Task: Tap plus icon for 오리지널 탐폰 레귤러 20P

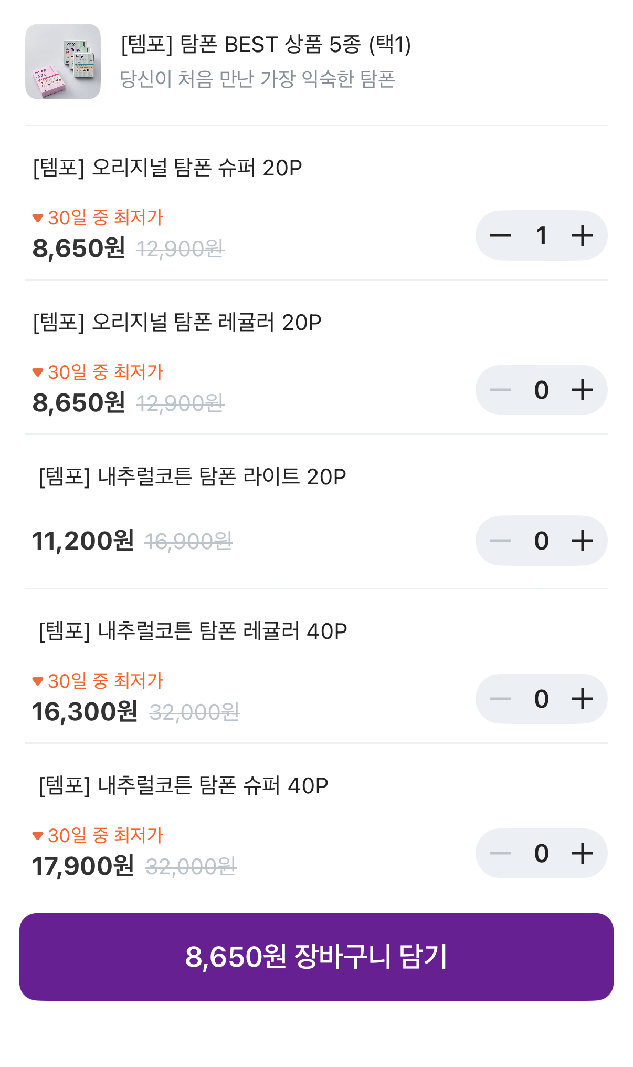Action: coord(582,390)
